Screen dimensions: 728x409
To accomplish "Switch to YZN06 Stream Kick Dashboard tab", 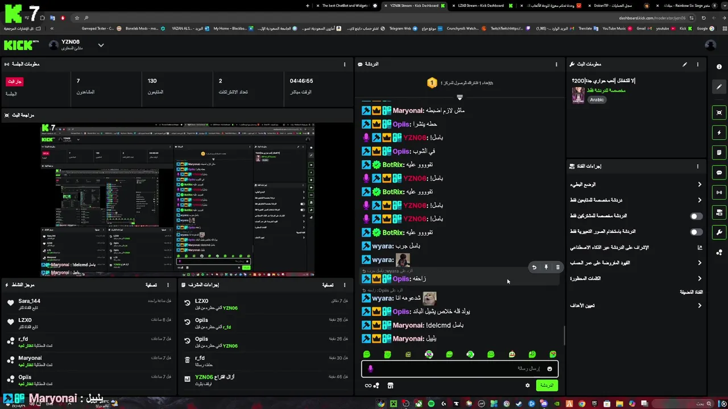I will coord(415,6).
